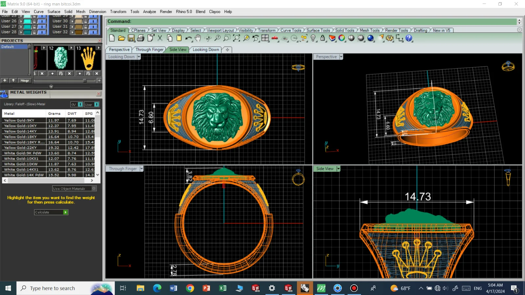Click the Use Object Materials button
This screenshot has width=525, height=295.
pyautogui.click(x=74, y=188)
